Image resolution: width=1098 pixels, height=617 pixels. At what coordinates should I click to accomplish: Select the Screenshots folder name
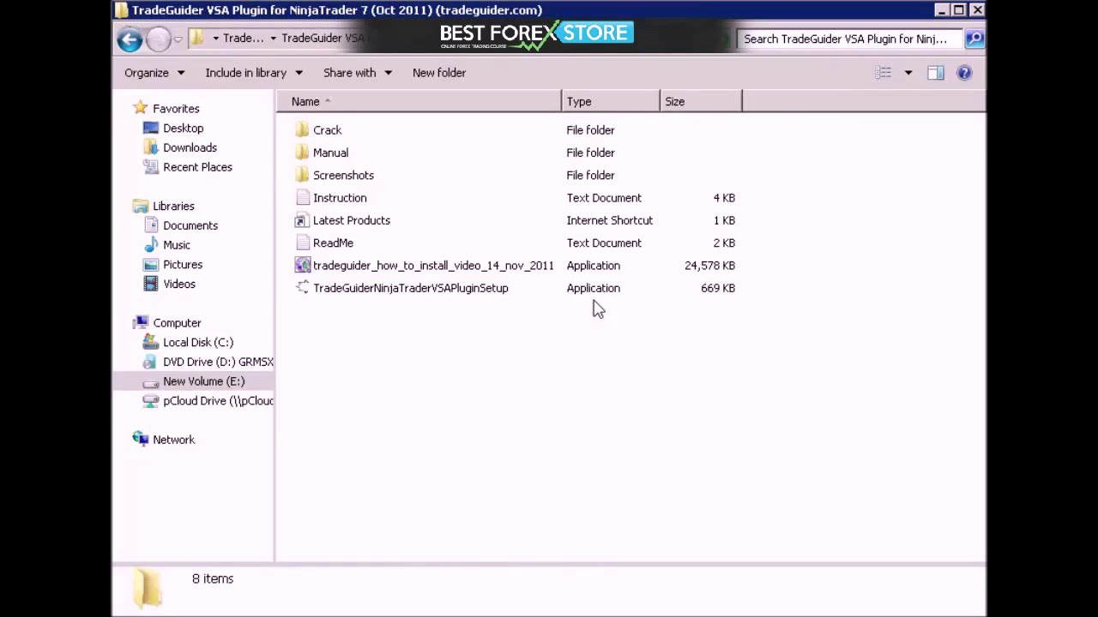[x=343, y=175]
